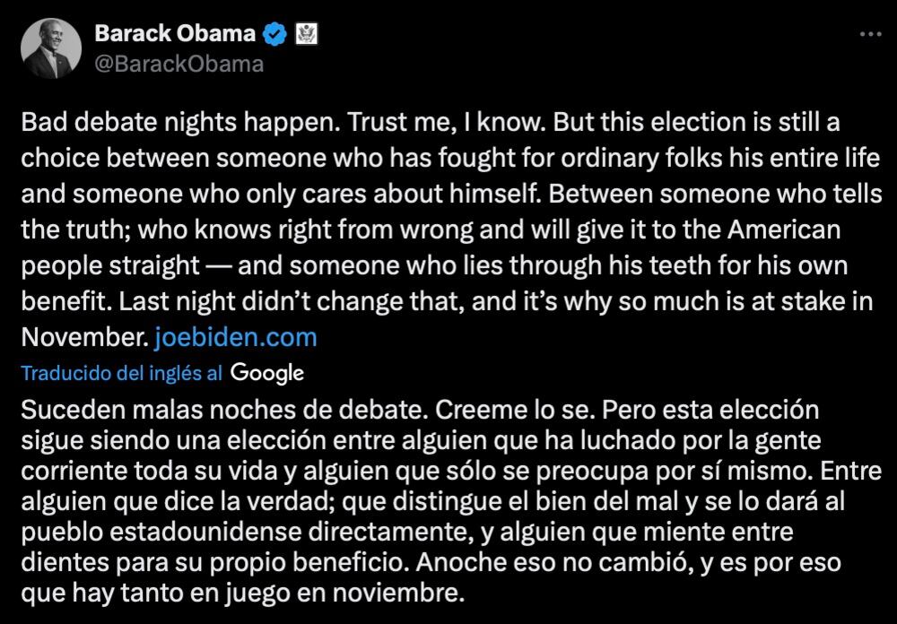Viewport: 897px width, 624px height.
Task: Click the 'Traducido del inglés al' label
Action: point(122,373)
